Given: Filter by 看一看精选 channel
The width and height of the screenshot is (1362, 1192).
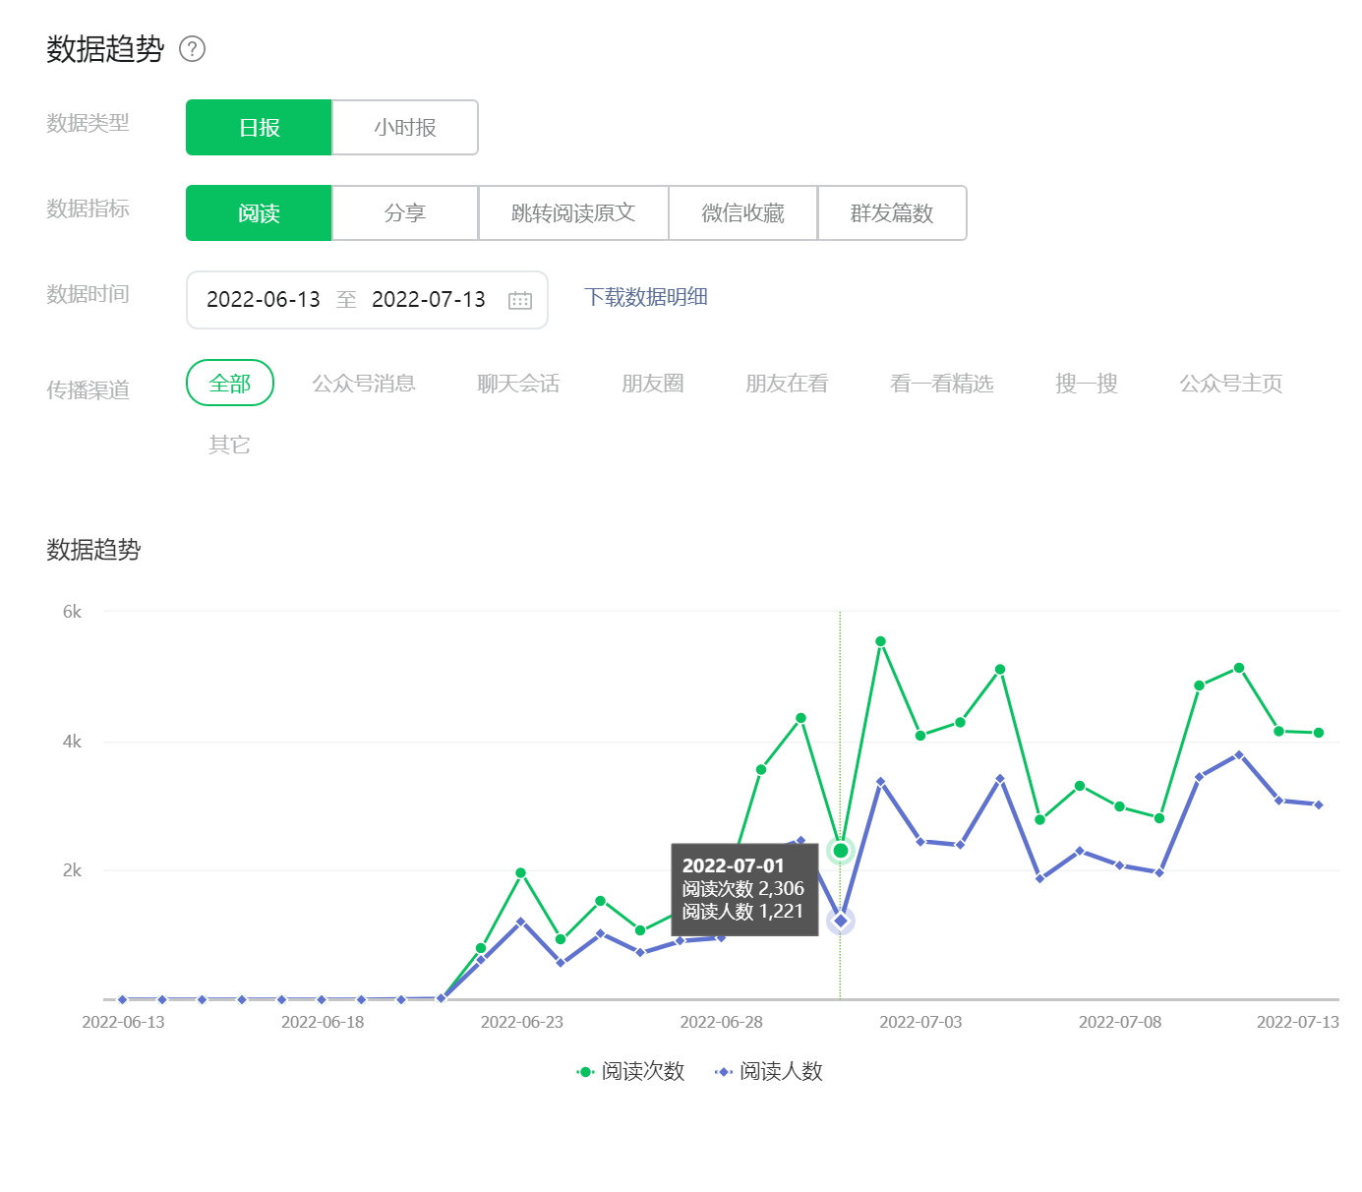Looking at the screenshot, I should click(x=942, y=383).
